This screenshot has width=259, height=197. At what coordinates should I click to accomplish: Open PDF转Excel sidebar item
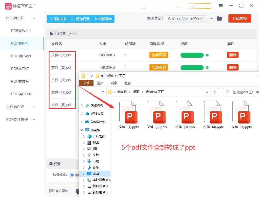point(21,56)
